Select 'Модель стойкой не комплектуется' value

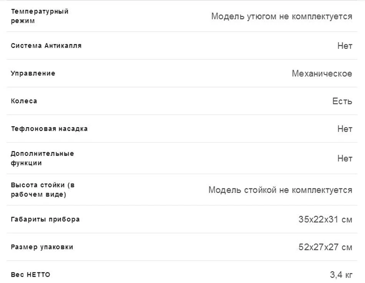pyautogui.click(x=280, y=190)
